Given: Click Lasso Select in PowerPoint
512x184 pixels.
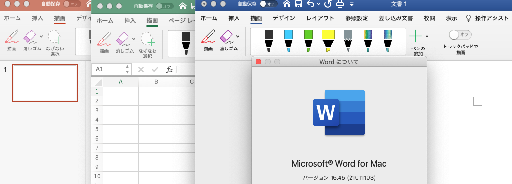Looking at the screenshot, I should pyautogui.click(x=55, y=42).
